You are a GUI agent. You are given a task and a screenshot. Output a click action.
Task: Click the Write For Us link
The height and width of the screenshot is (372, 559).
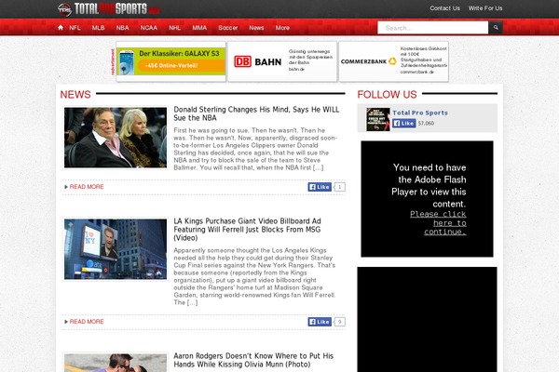point(485,8)
